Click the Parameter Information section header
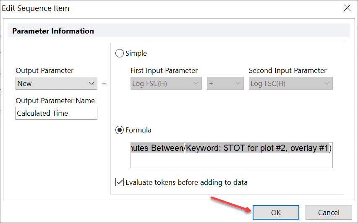Screen dimensions: 358x223 [53, 31]
